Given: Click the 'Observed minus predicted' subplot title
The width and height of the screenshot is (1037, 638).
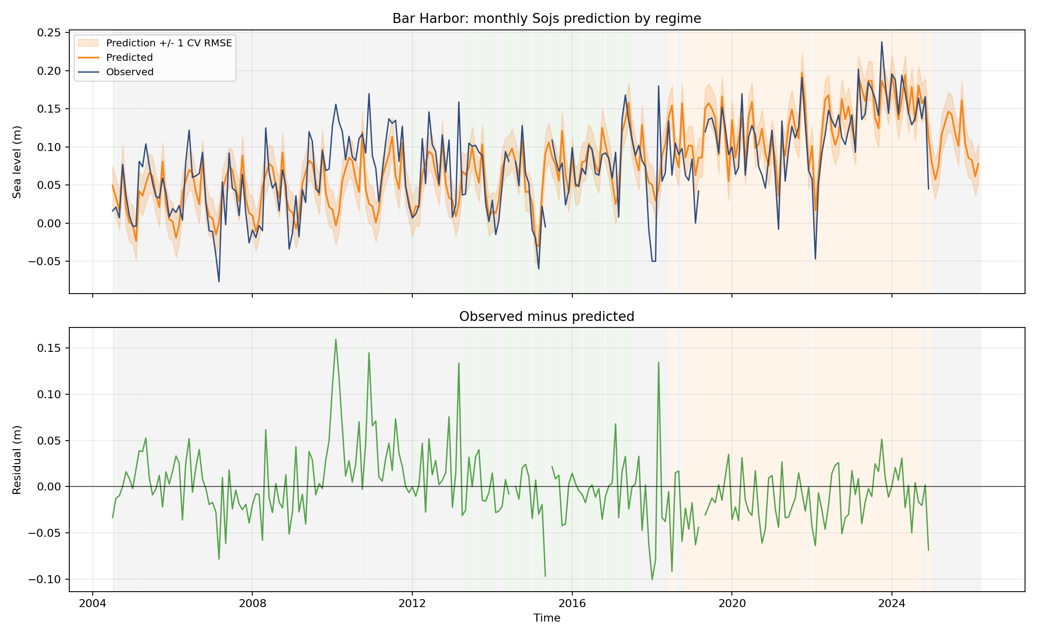Looking at the screenshot, I should pos(546,317).
